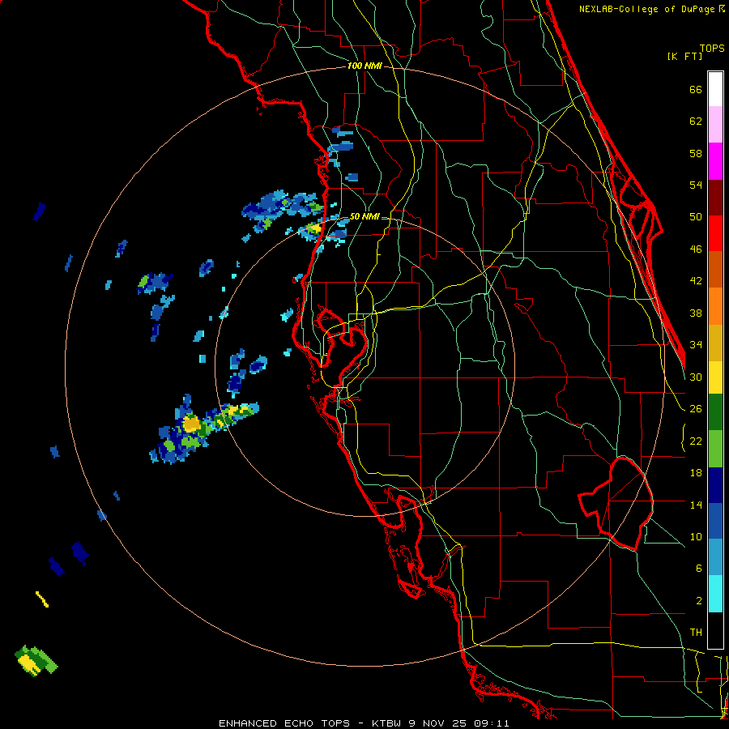Click the light pink 62 kft legend swatch
Image resolution: width=729 pixels, height=729 pixels.
[715, 125]
